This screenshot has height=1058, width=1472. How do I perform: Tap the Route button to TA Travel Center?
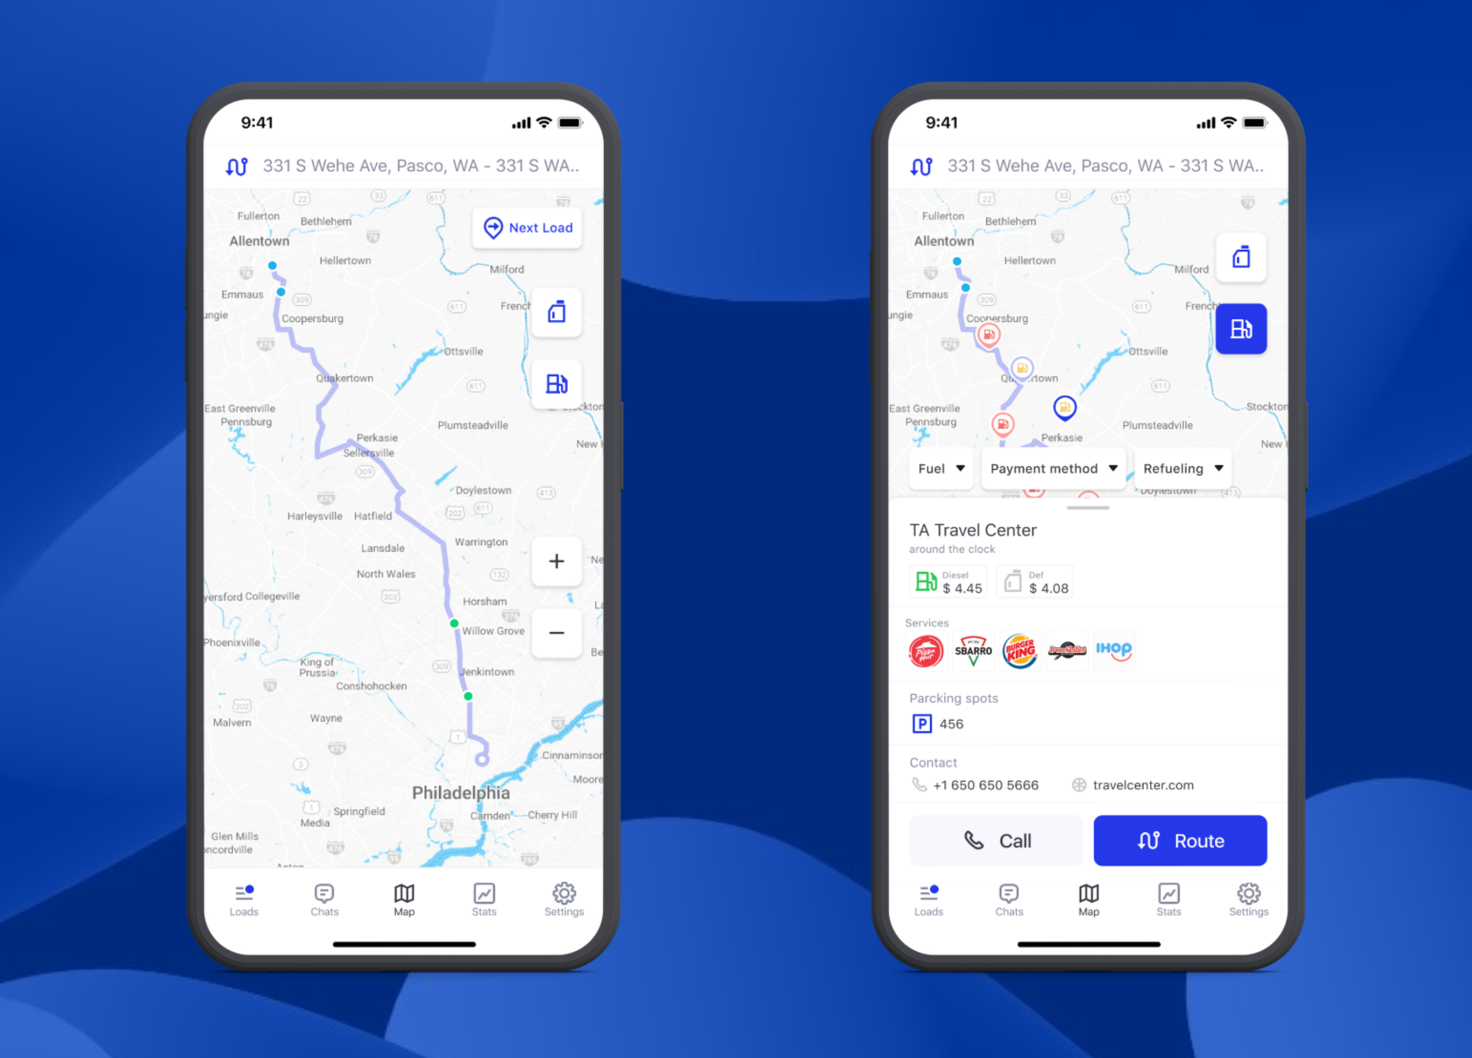pyautogui.click(x=1182, y=840)
